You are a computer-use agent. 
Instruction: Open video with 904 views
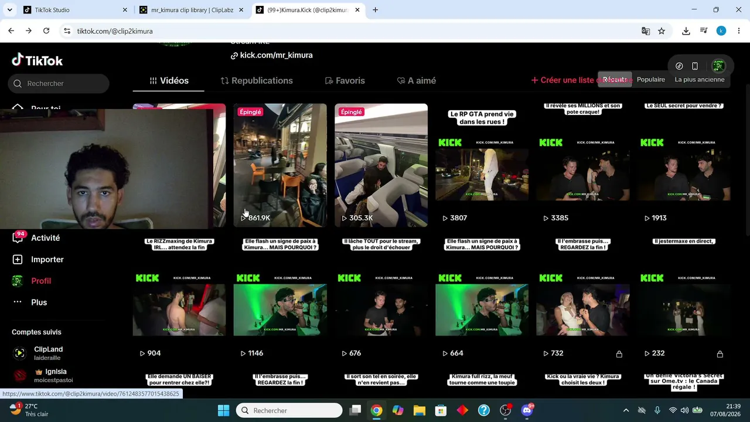pyautogui.click(x=179, y=300)
